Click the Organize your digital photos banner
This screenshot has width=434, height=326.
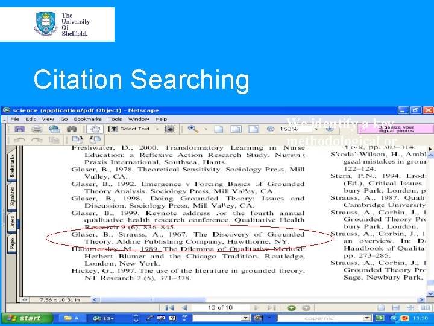(396, 129)
